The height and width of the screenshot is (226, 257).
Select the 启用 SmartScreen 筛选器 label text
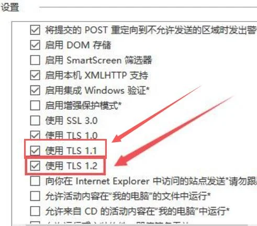tap(98, 60)
